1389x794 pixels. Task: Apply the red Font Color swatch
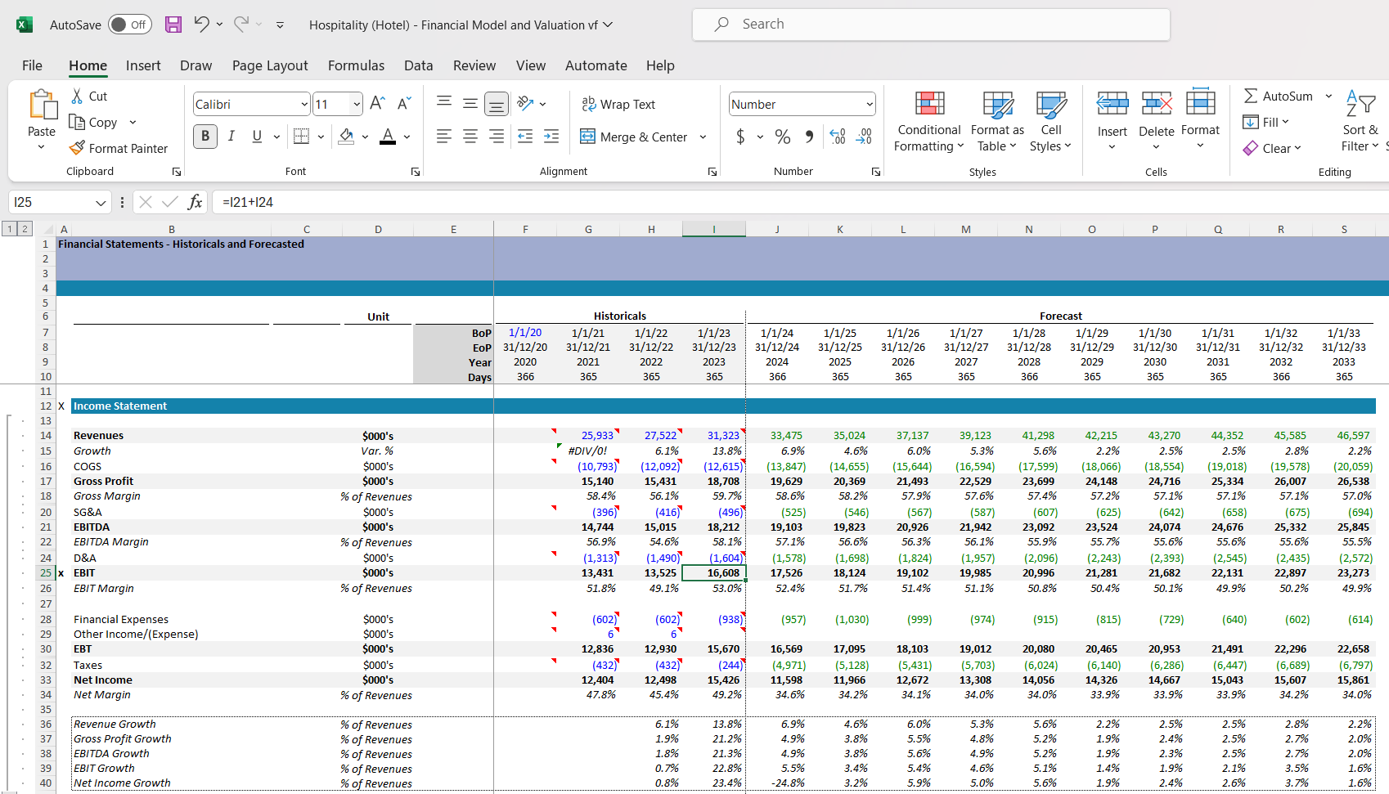point(388,137)
